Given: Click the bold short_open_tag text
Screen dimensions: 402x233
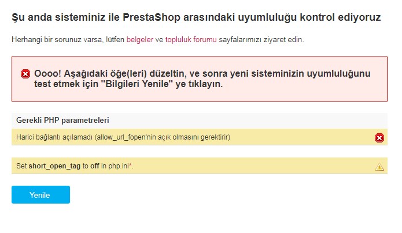Looking at the screenshot, I should coord(54,166).
